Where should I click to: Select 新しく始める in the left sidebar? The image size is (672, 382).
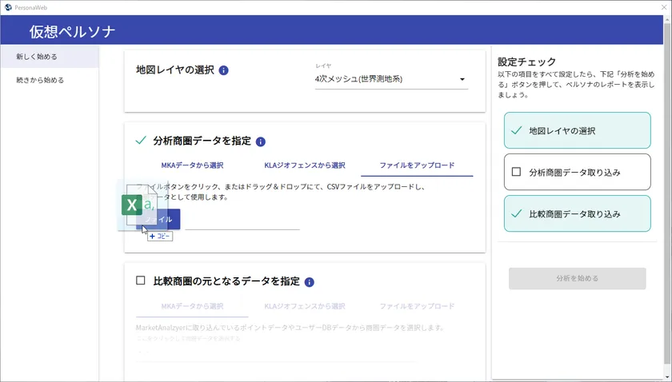[50, 57]
